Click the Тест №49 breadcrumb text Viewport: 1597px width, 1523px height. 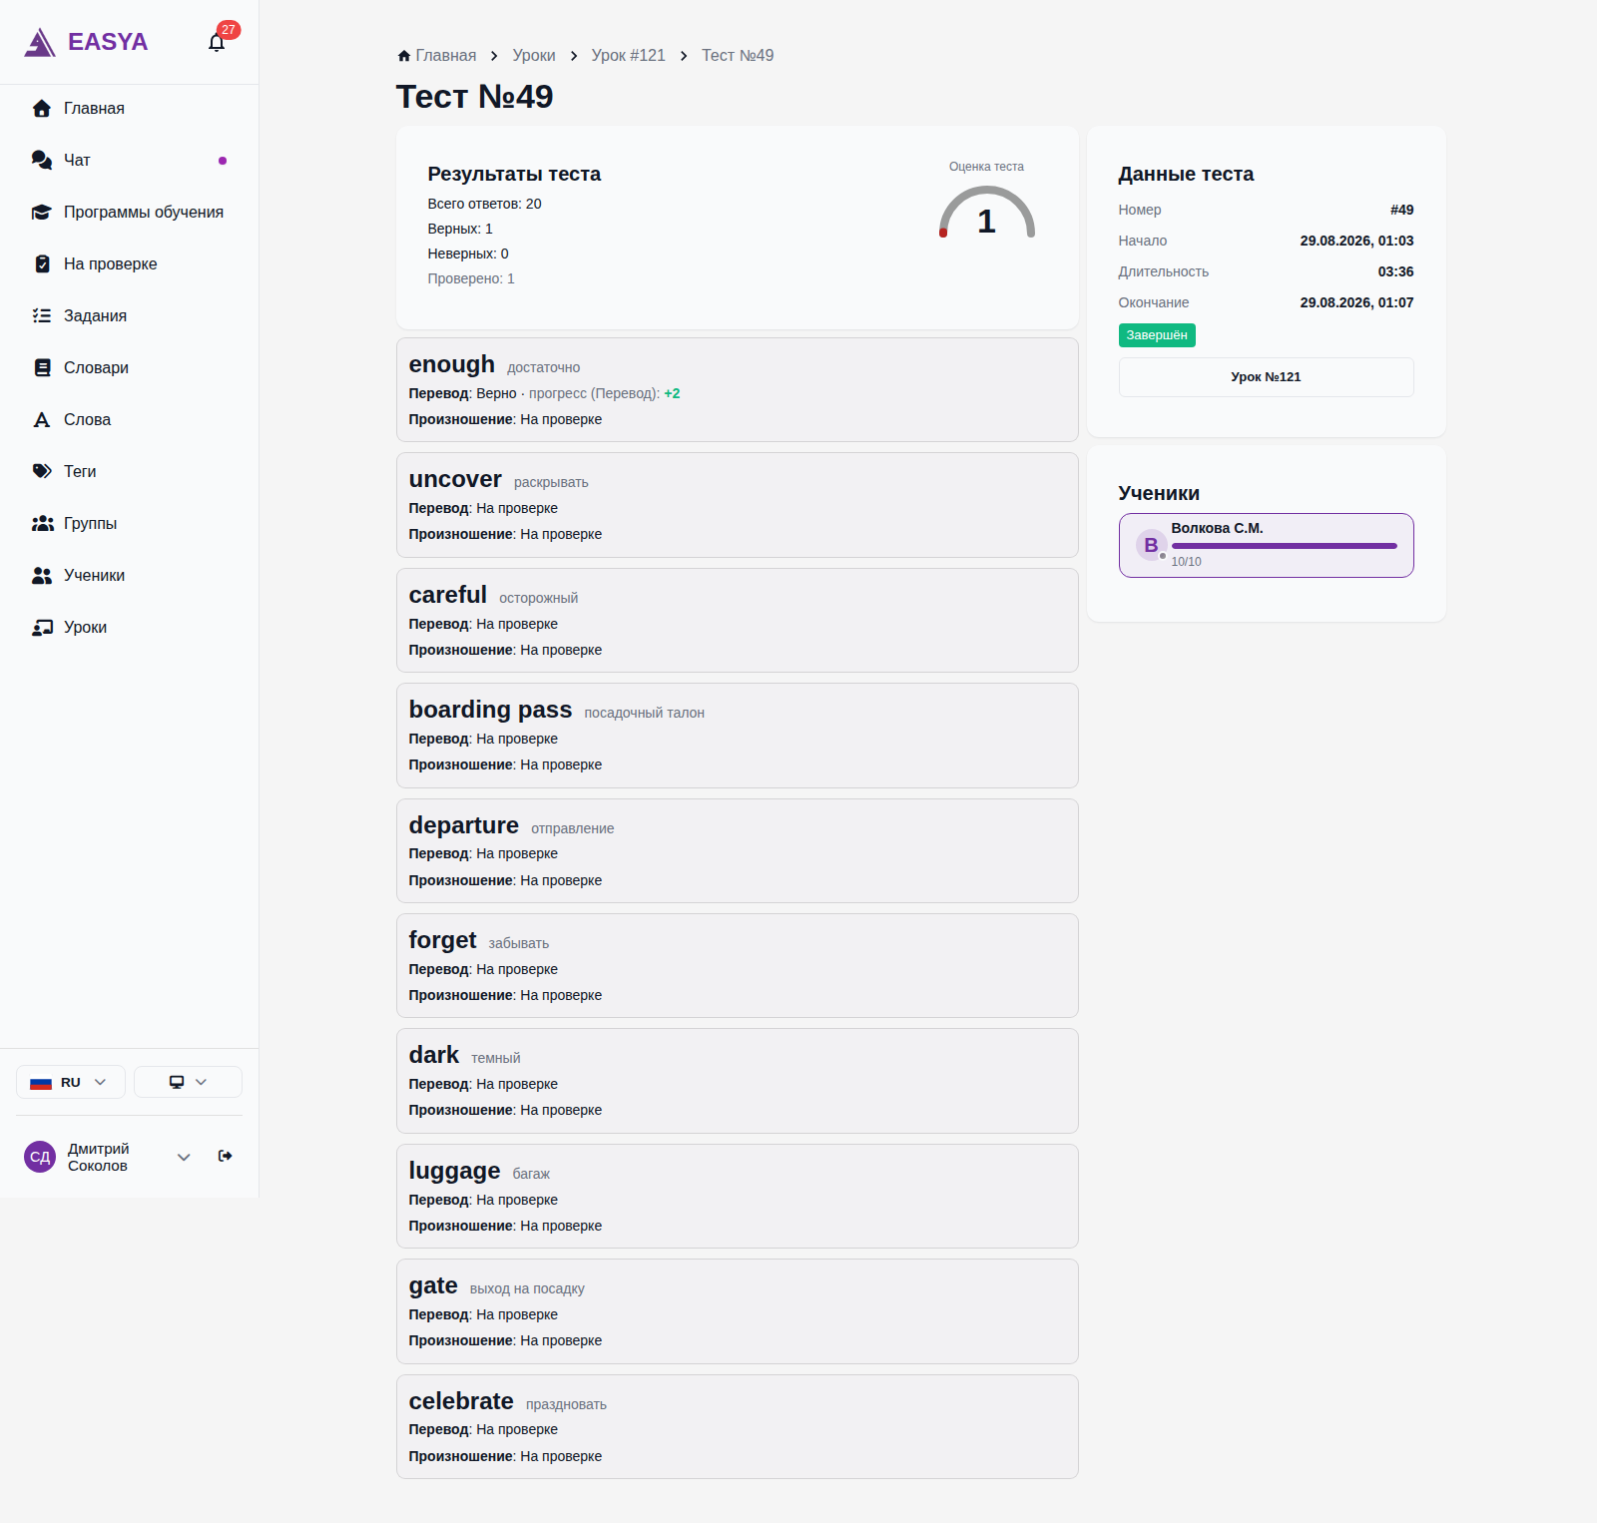(738, 56)
